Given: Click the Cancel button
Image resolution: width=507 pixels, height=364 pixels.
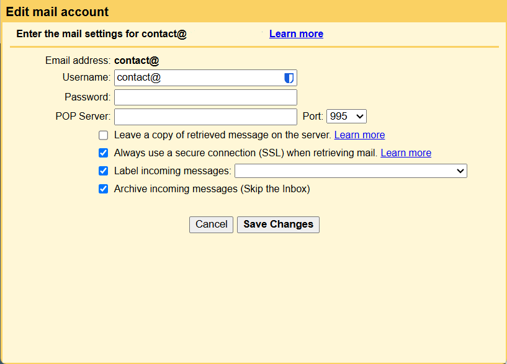Looking at the screenshot, I should point(211,224).
